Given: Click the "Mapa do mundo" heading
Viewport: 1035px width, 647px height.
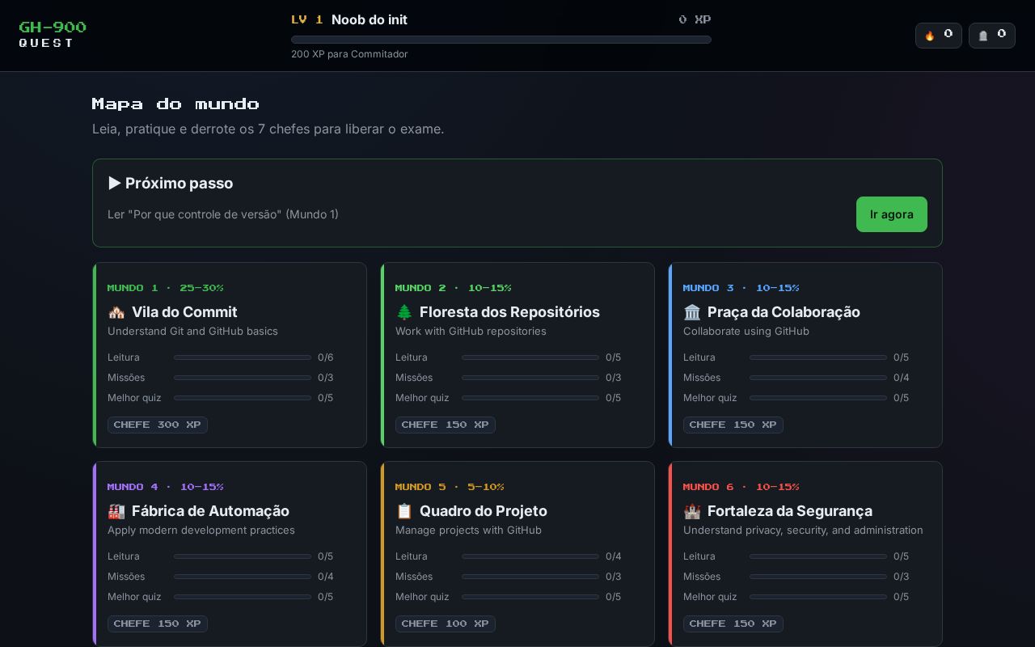Looking at the screenshot, I should click(x=175, y=104).
